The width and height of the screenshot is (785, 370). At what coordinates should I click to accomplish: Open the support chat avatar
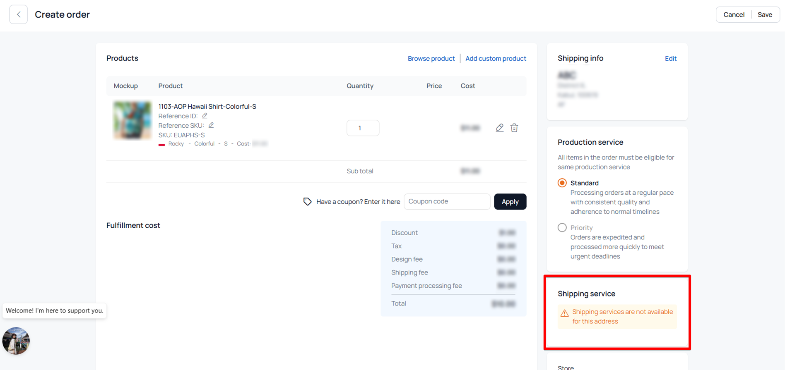click(16, 341)
